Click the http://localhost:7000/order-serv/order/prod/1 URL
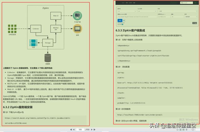Image resolution: width=200 pixels, height=132 pixels. [140, 115]
